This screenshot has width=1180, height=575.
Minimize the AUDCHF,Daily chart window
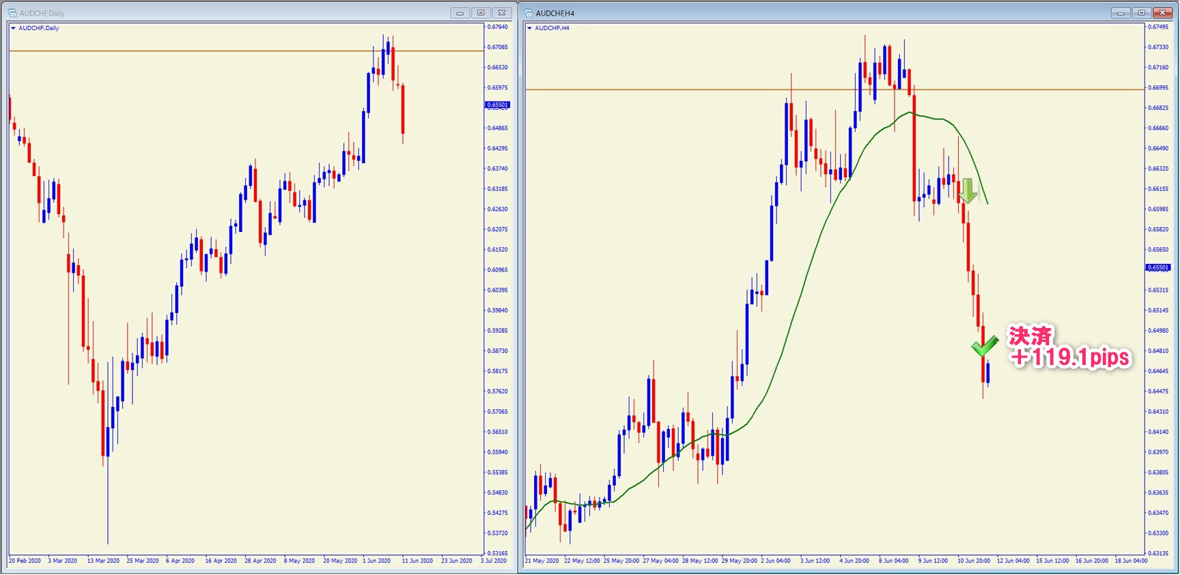(460, 13)
